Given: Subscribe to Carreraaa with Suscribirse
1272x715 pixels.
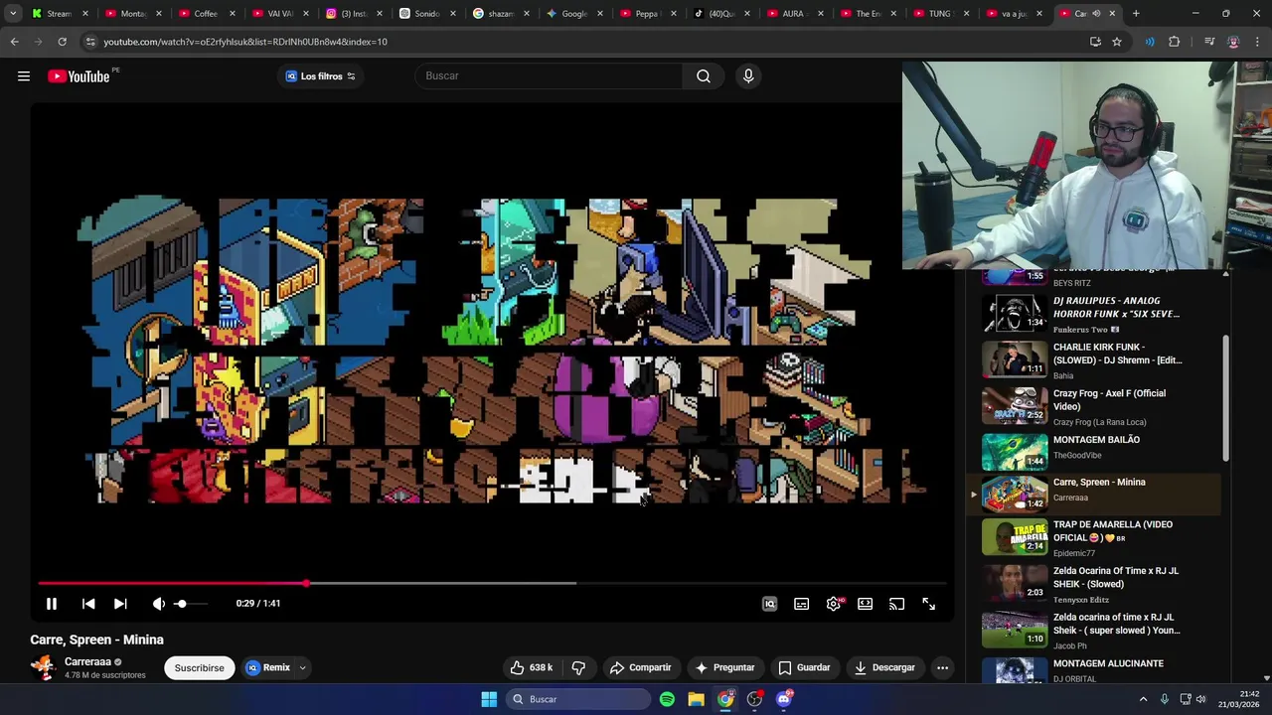Looking at the screenshot, I should click(200, 667).
